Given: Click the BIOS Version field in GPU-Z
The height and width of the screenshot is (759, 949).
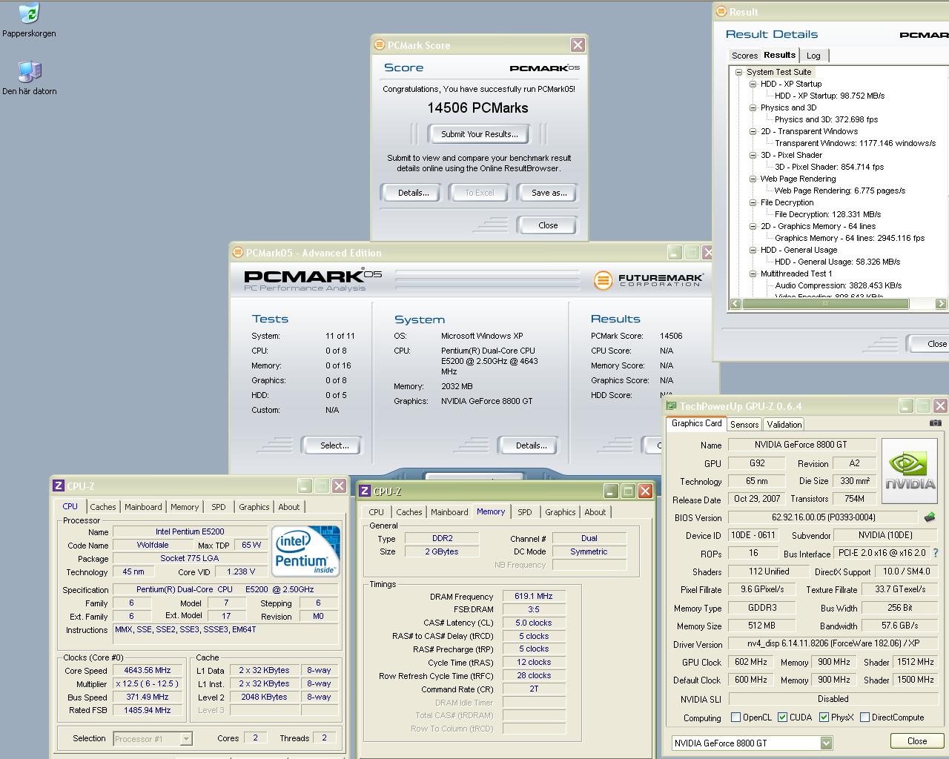Looking at the screenshot, I should tap(824, 517).
